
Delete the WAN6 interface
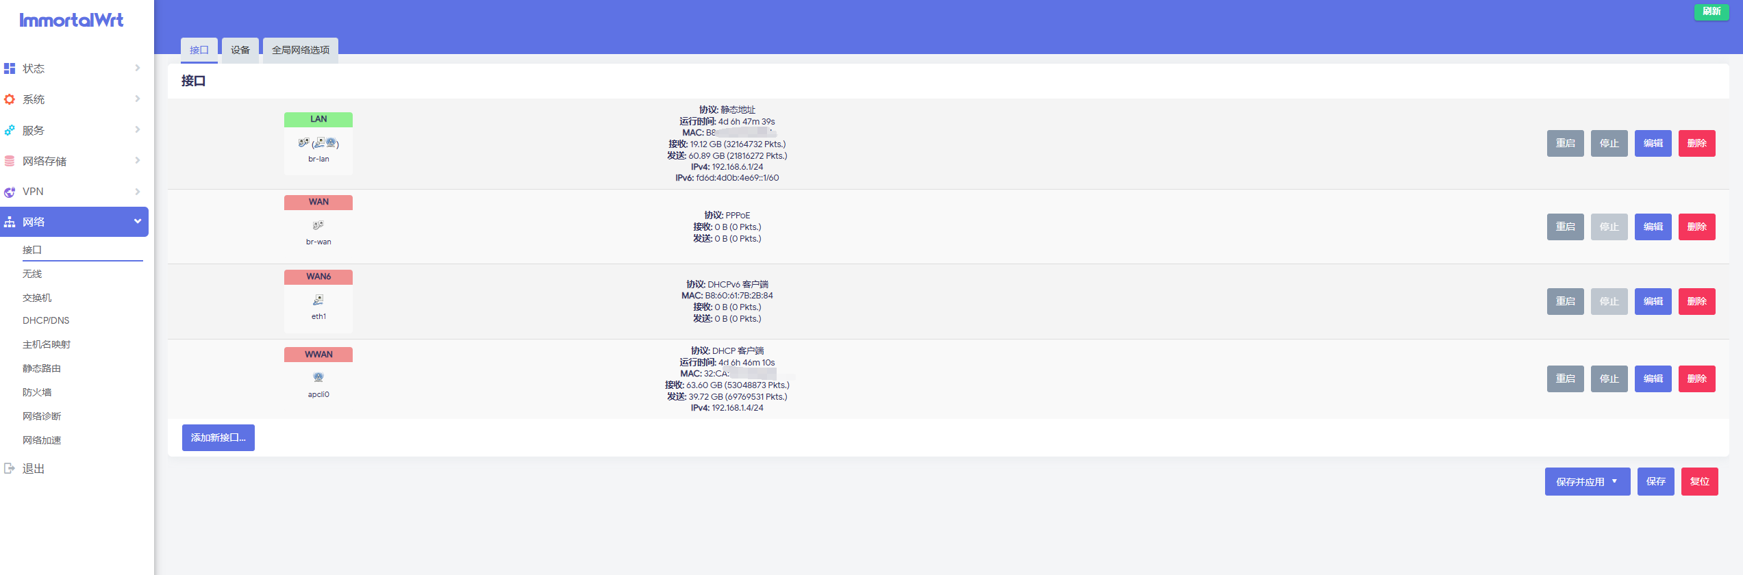[1696, 301]
